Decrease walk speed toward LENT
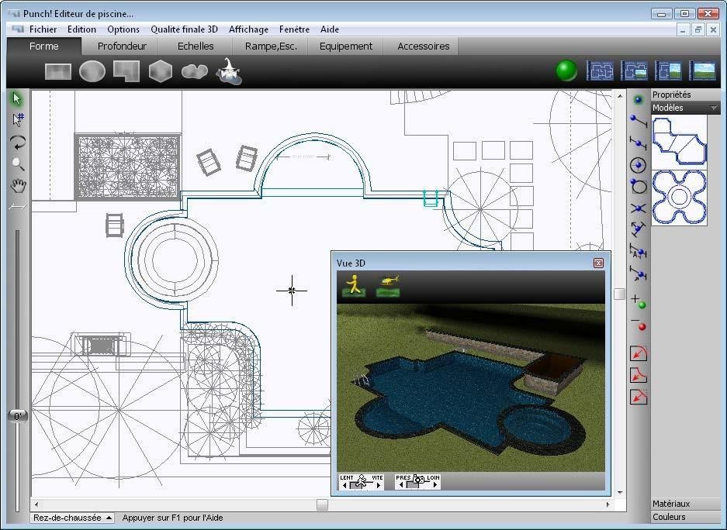 (344, 485)
